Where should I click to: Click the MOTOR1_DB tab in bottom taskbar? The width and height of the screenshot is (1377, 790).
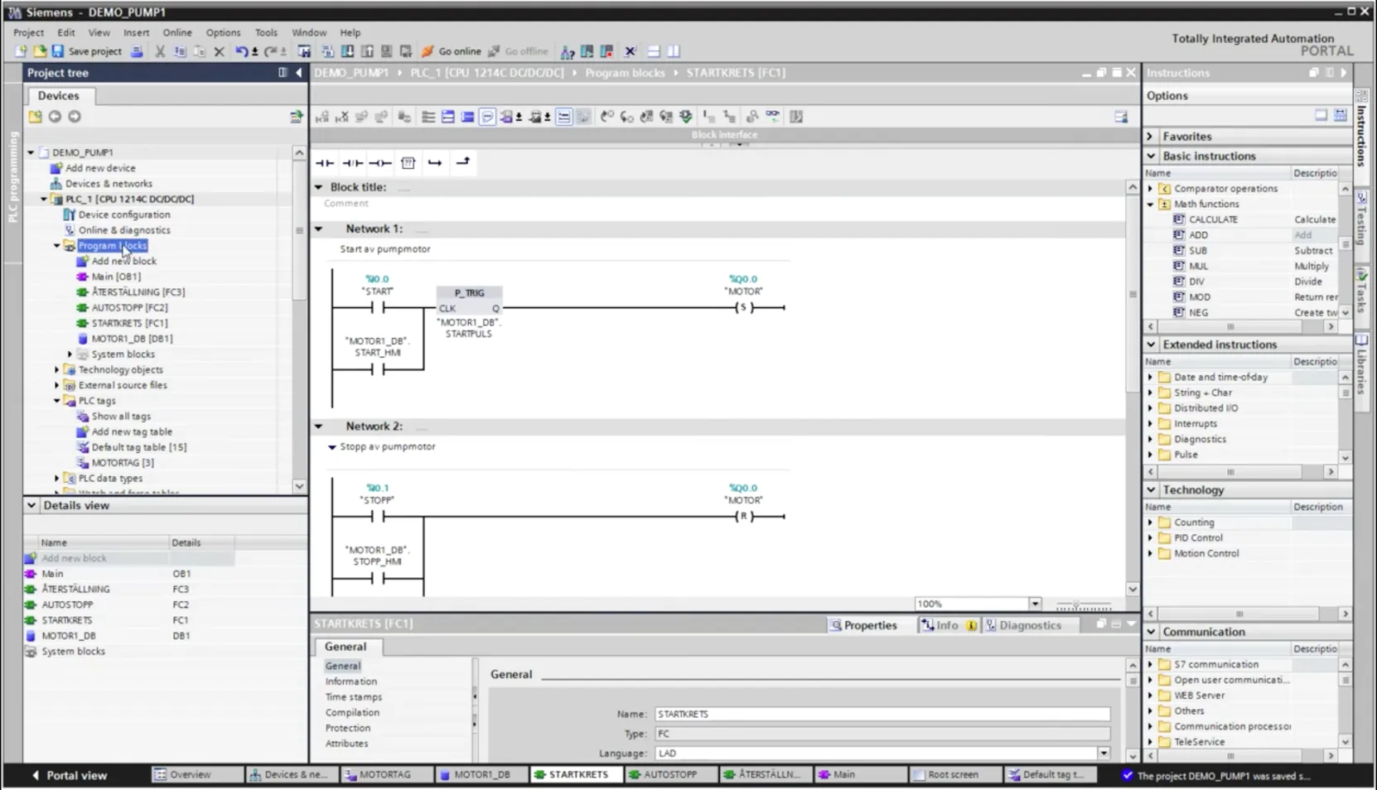click(x=482, y=775)
